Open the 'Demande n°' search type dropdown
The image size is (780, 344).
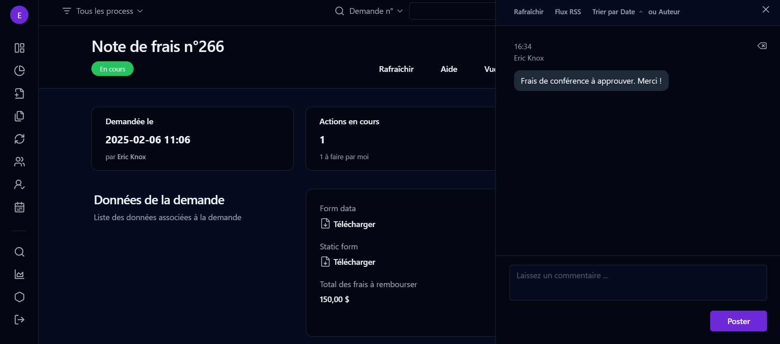(369, 11)
